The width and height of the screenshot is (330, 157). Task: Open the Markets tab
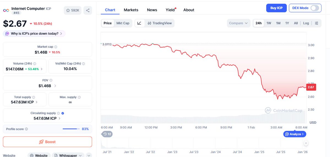point(131,10)
